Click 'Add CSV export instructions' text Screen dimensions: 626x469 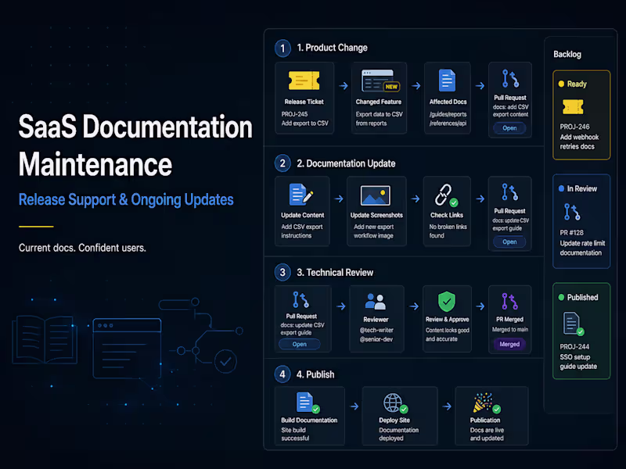click(x=302, y=231)
